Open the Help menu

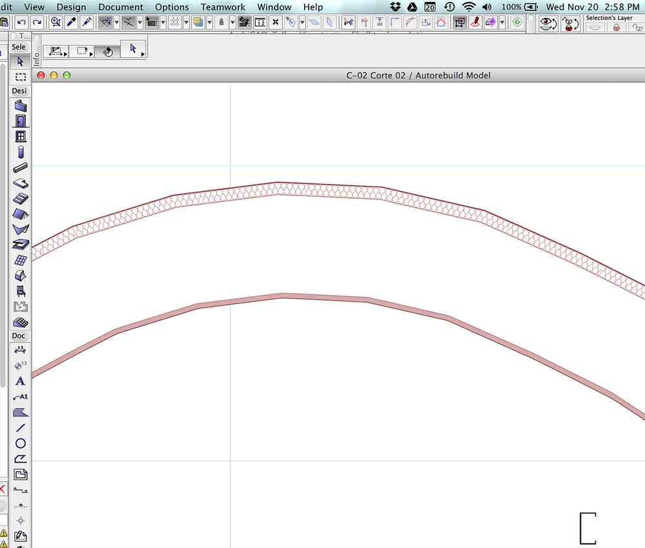[313, 7]
